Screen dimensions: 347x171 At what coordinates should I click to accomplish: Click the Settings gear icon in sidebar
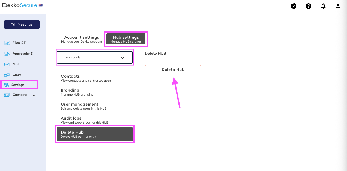(x=6, y=85)
